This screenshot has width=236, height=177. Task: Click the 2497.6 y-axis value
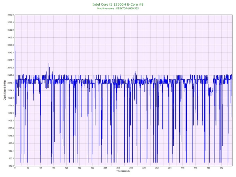11,75
